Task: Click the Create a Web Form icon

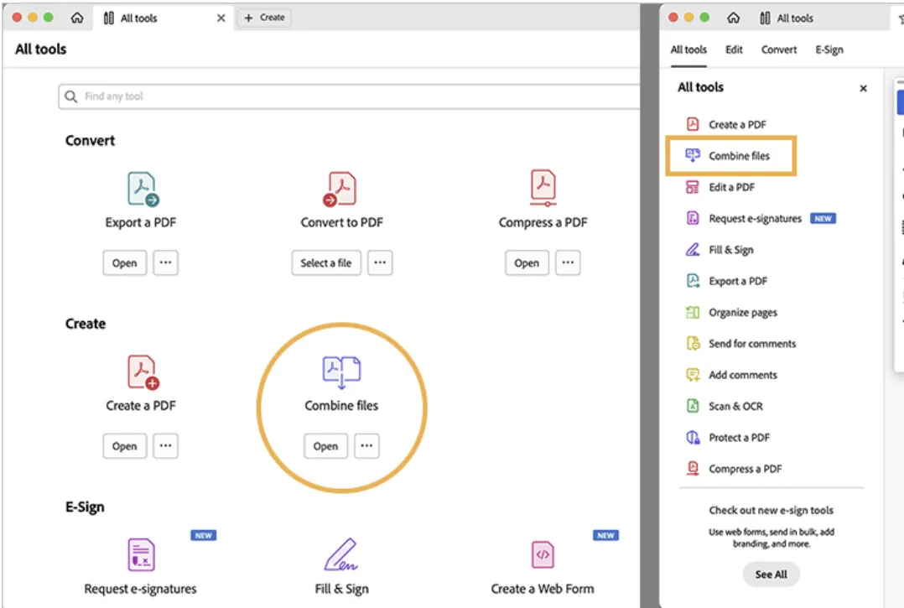Action: 543,554
